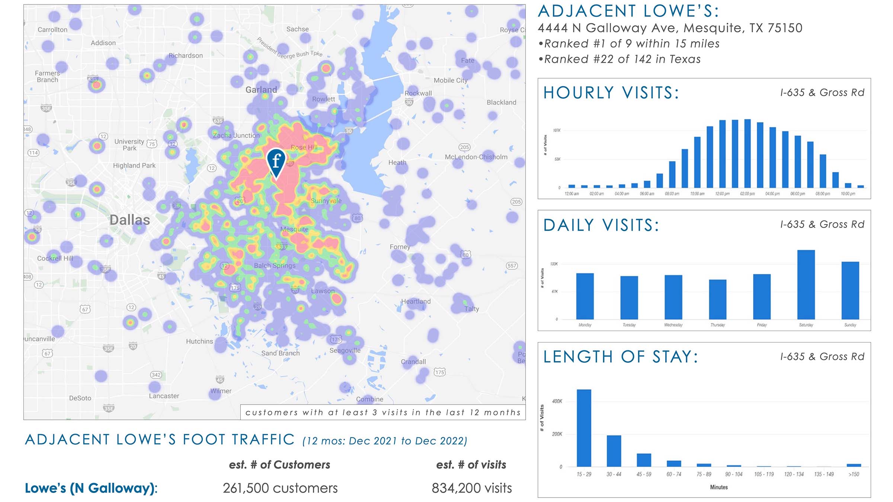Click the Highway 114 marker on the map's left edge
This screenshot has width=893, height=502.
point(33,152)
